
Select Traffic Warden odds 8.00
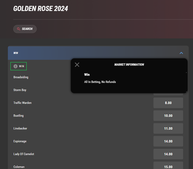click(168, 103)
